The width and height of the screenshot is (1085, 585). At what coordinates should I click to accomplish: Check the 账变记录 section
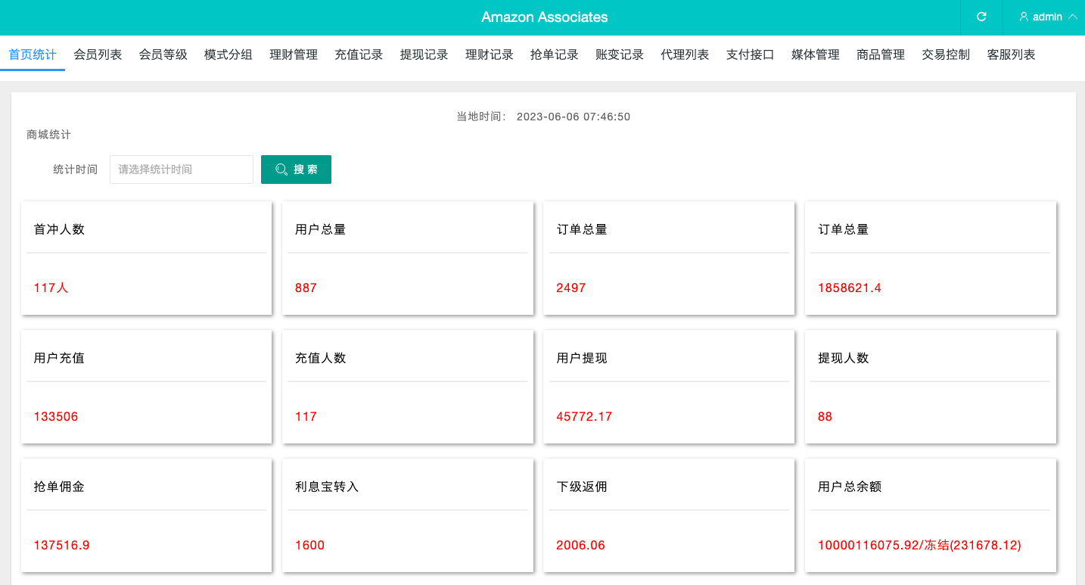click(x=619, y=54)
